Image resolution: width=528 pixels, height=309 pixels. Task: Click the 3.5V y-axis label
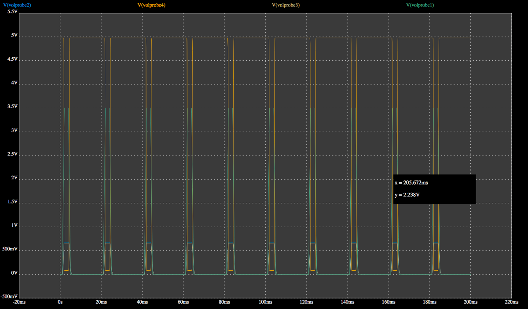click(x=12, y=107)
